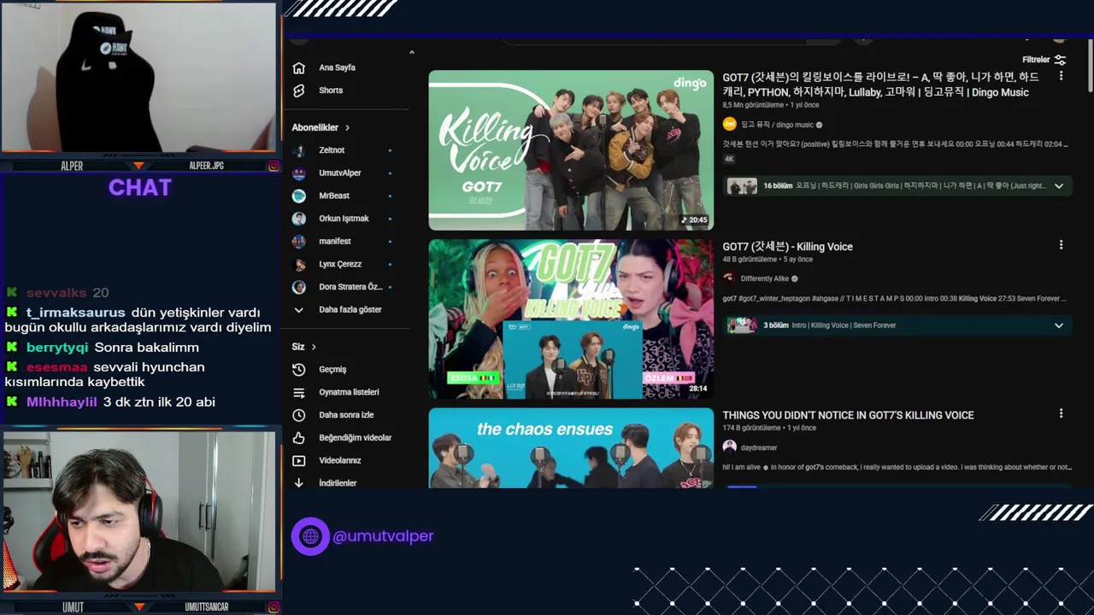1094x615 pixels.
Task: Select Ana Sayfa menu item
Action: point(337,67)
